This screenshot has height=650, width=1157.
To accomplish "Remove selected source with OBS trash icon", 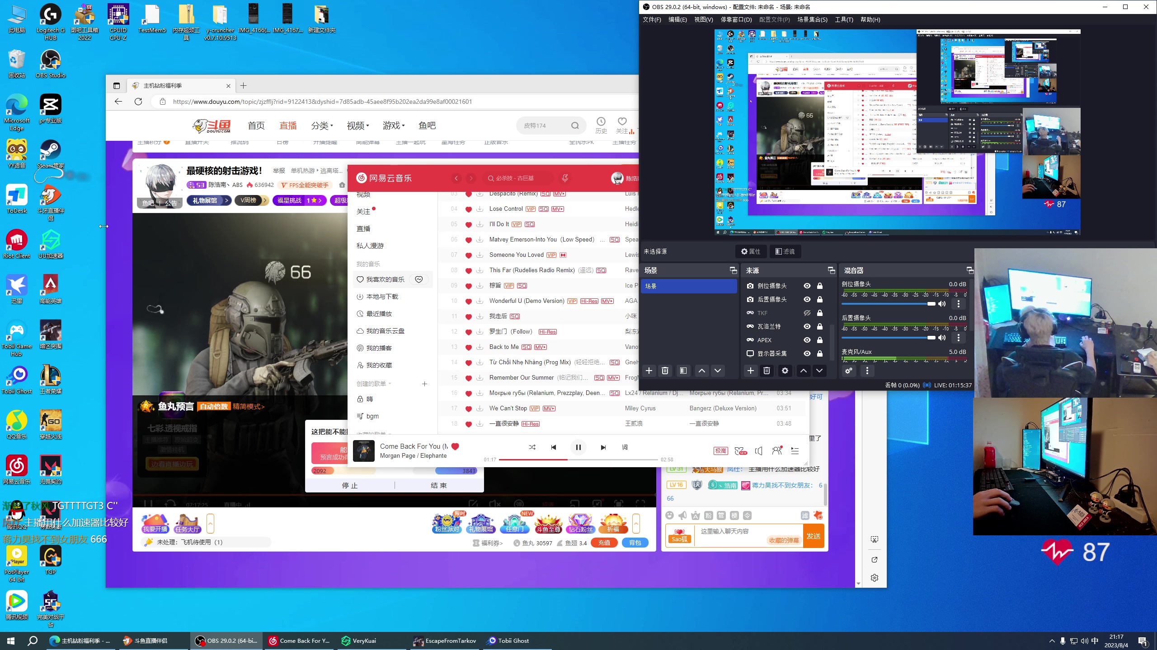I will pyautogui.click(x=767, y=371).
